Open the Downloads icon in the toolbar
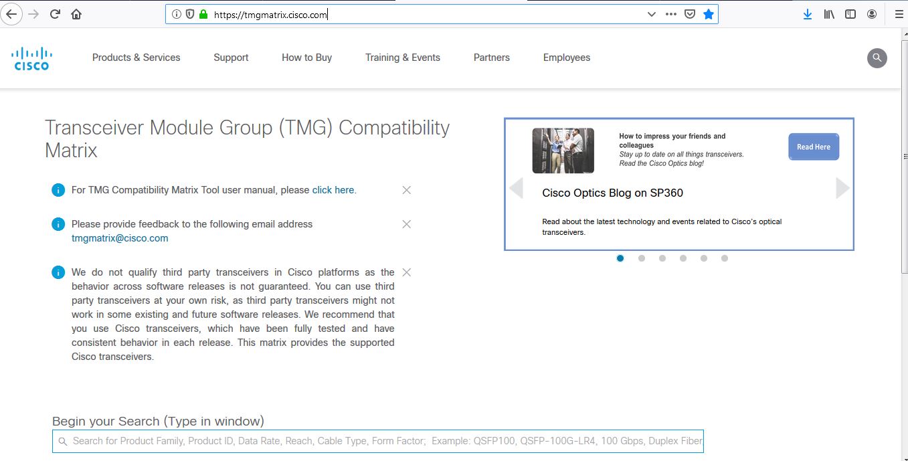908x461 pixels. (x=807, y=13)
